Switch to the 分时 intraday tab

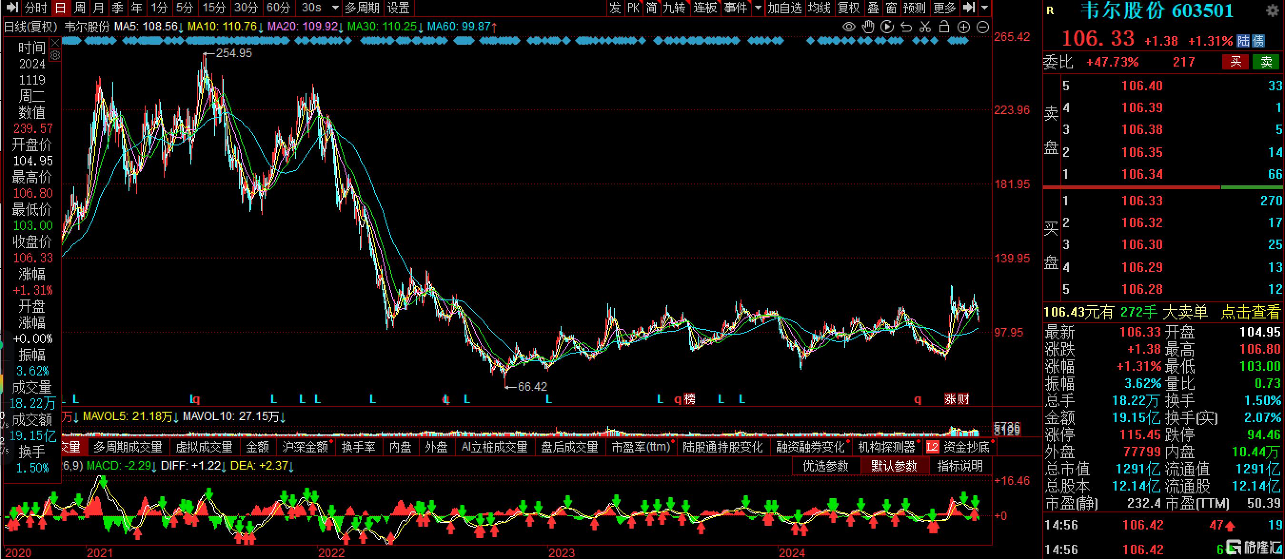36,8
